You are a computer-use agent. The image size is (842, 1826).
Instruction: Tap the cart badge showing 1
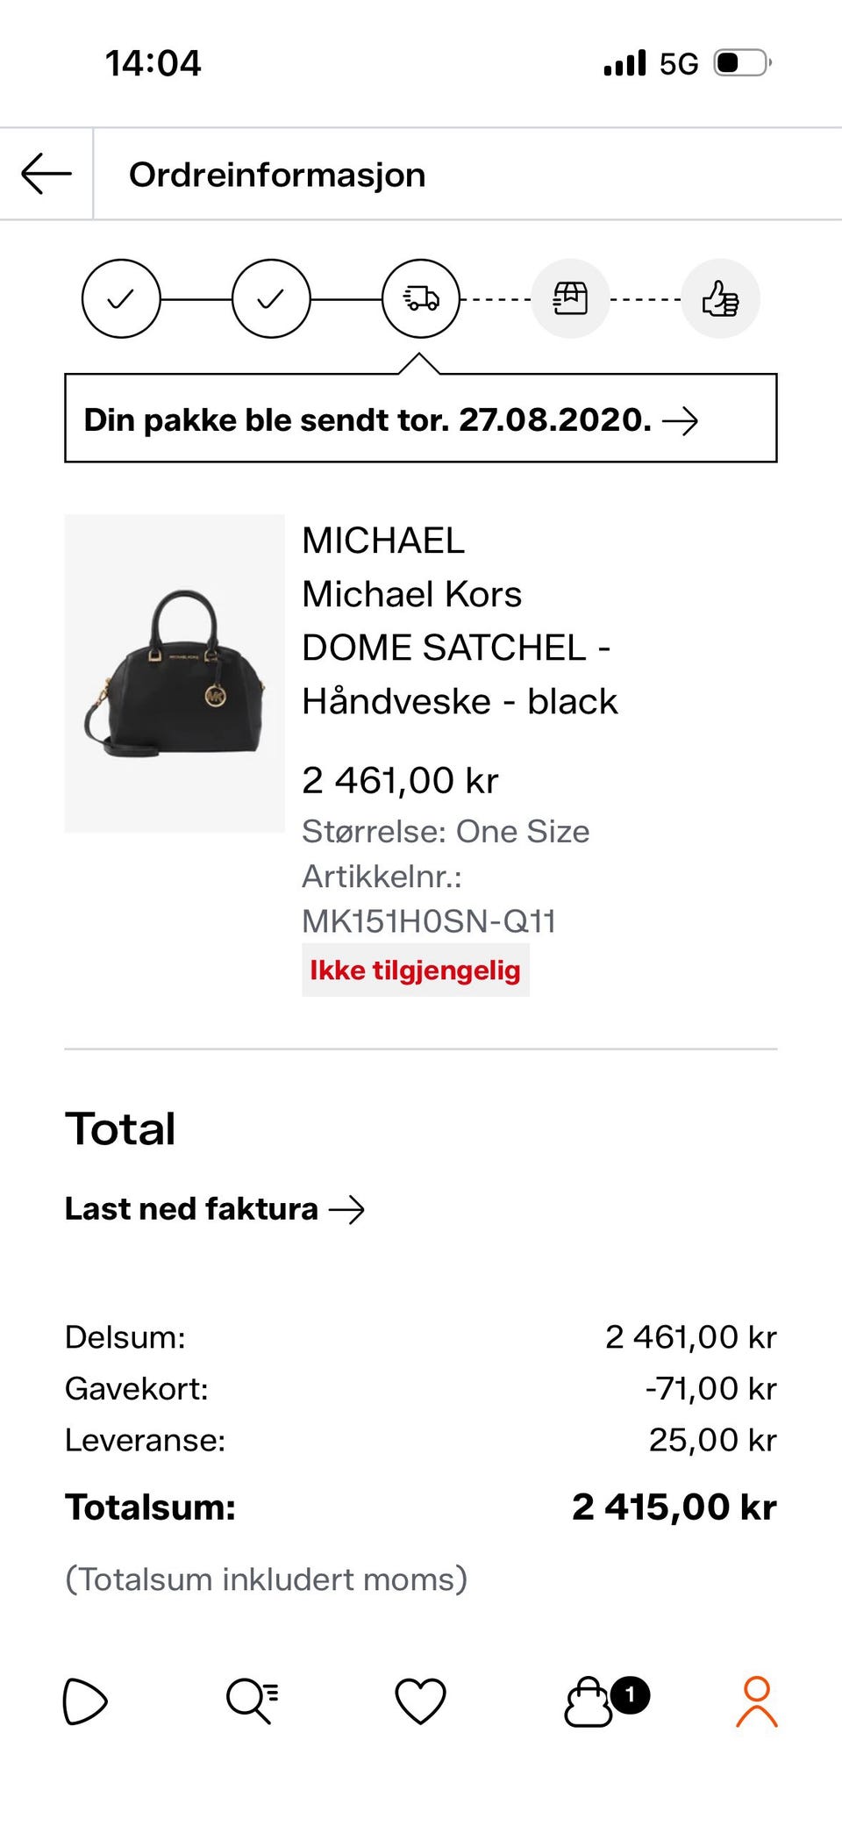[x=631, y=1694]
